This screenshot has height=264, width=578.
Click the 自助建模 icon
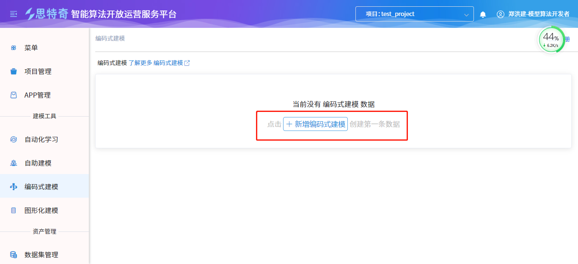click(x=14, y=163)
